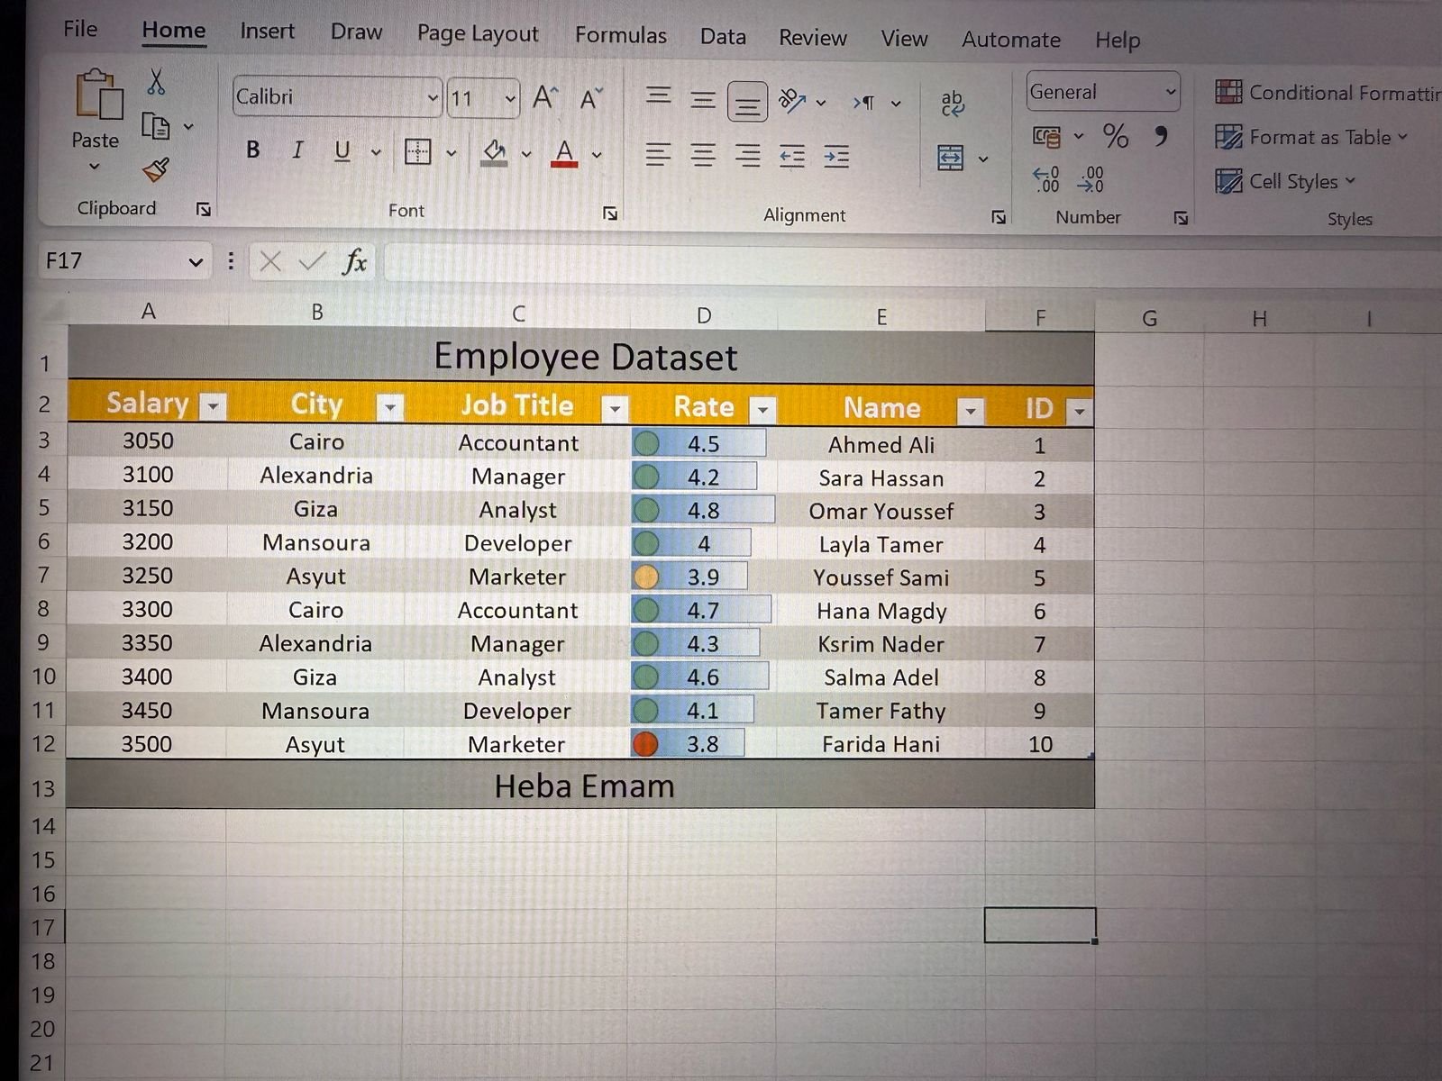
Task: Click the Wrap Text icon
Action: point(952,104)
